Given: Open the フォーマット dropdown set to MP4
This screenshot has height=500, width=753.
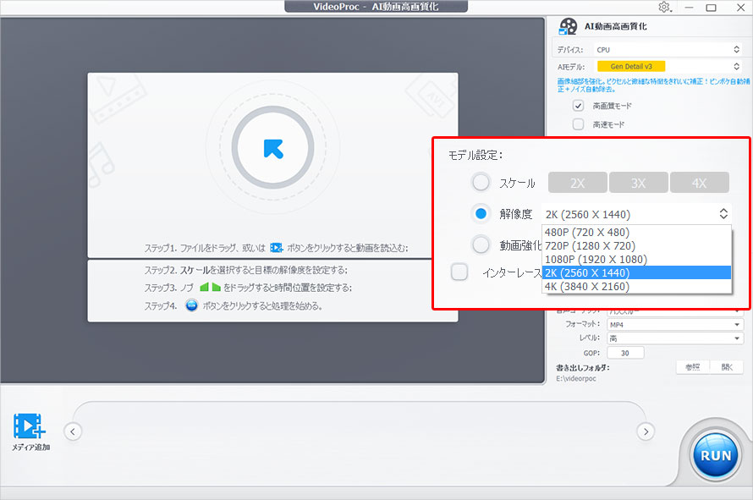Looking at the screenshot, I should [673, 323].
